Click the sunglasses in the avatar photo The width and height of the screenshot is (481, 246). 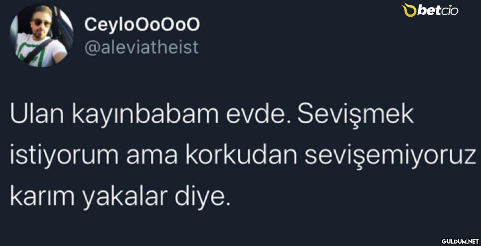pos(41,22)
